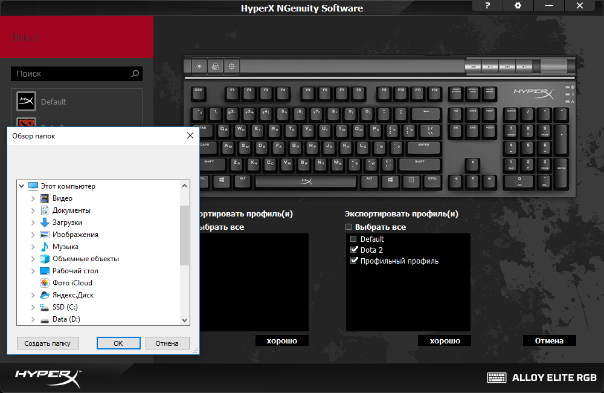This screenshot has height=393, width=604.
Task: Click the game mode crosshair icon
Action: (x=231, y=66)
